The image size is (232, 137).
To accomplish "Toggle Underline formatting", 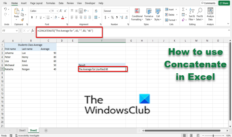I will 41,17.
